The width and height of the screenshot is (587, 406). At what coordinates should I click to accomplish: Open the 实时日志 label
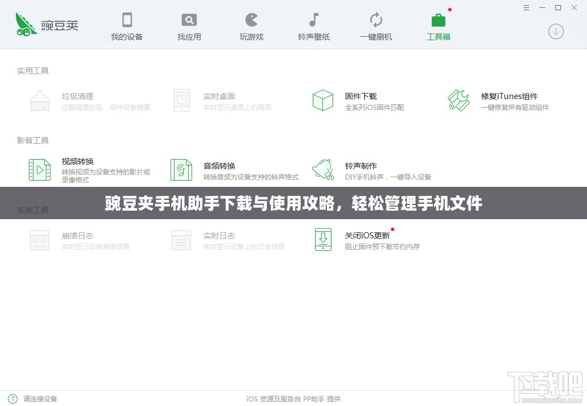coord(219,236)
